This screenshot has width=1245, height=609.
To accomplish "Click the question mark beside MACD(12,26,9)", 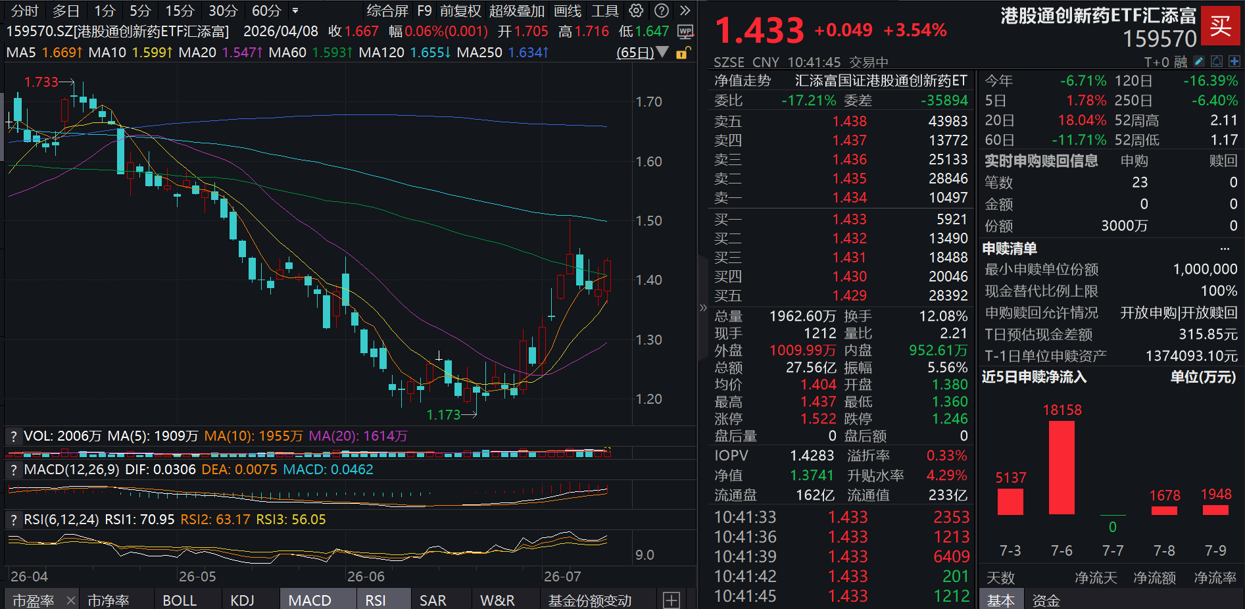I will pyautogui.click(x=13, y=470).
